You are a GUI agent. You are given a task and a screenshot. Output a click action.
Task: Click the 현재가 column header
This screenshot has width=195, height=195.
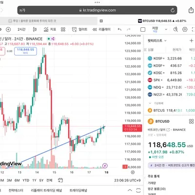[x=176, y=50]
